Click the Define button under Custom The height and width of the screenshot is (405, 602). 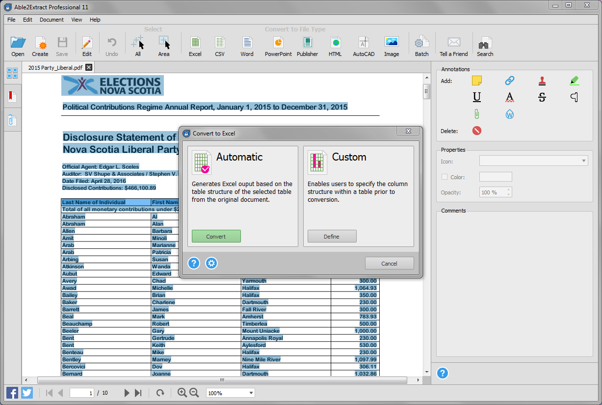[x=332, y=236]
